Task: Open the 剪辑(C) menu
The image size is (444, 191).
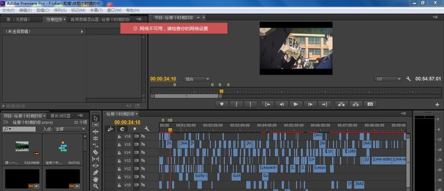Action: 43,10
